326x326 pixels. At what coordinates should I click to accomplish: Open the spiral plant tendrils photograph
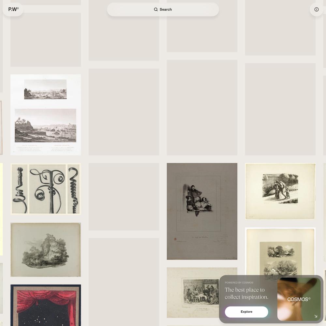pos(46,189)
